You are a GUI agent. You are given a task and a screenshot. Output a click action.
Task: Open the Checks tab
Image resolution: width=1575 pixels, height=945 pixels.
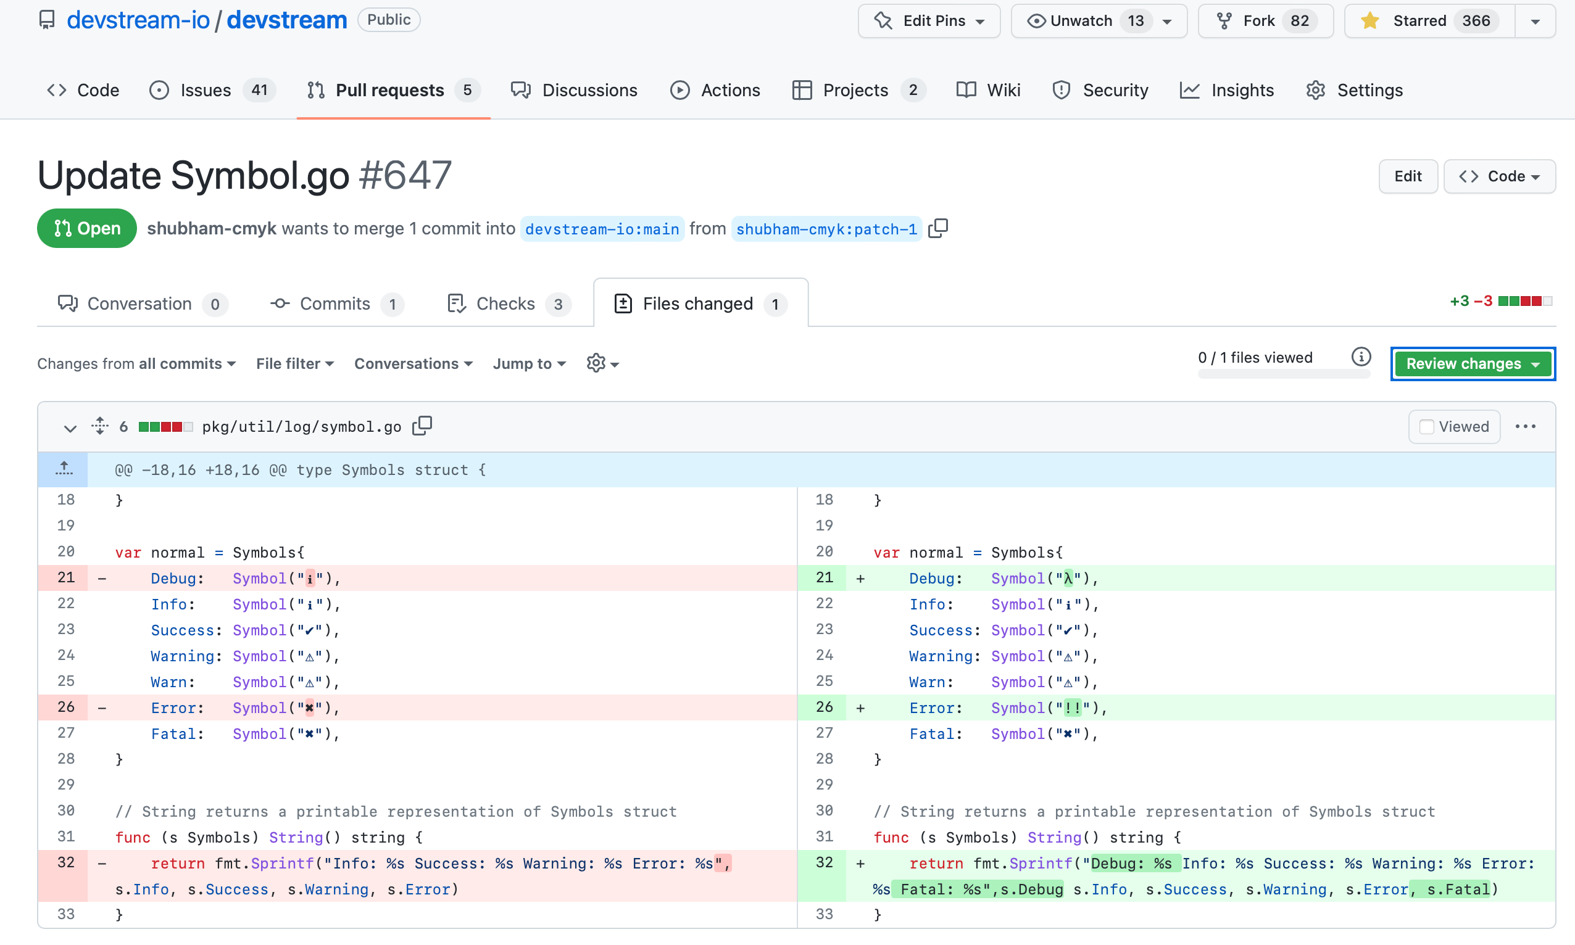pos(505,303)
